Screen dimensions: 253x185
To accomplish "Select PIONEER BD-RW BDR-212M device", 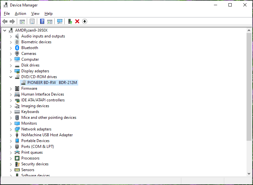I will 49,83.
